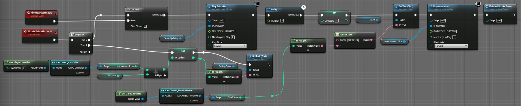Click Add pin on the Sequence node
The width and height of the screenshot is (521, 106).
tap(85, 52)
